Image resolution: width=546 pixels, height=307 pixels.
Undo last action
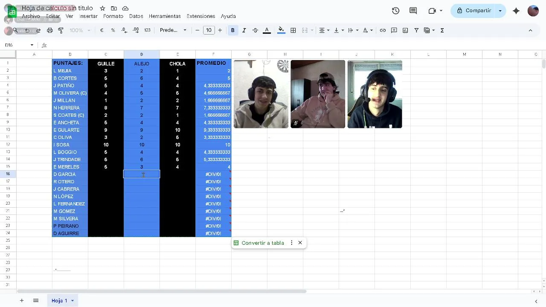pyautogui.click(x=27, y=30)
